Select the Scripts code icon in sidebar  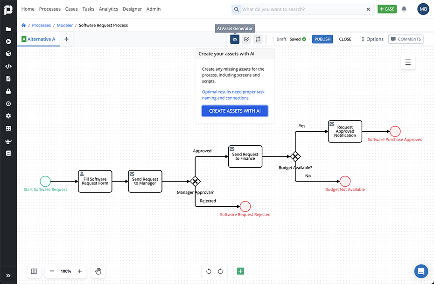pyautogui.click(x=8, y=66)
